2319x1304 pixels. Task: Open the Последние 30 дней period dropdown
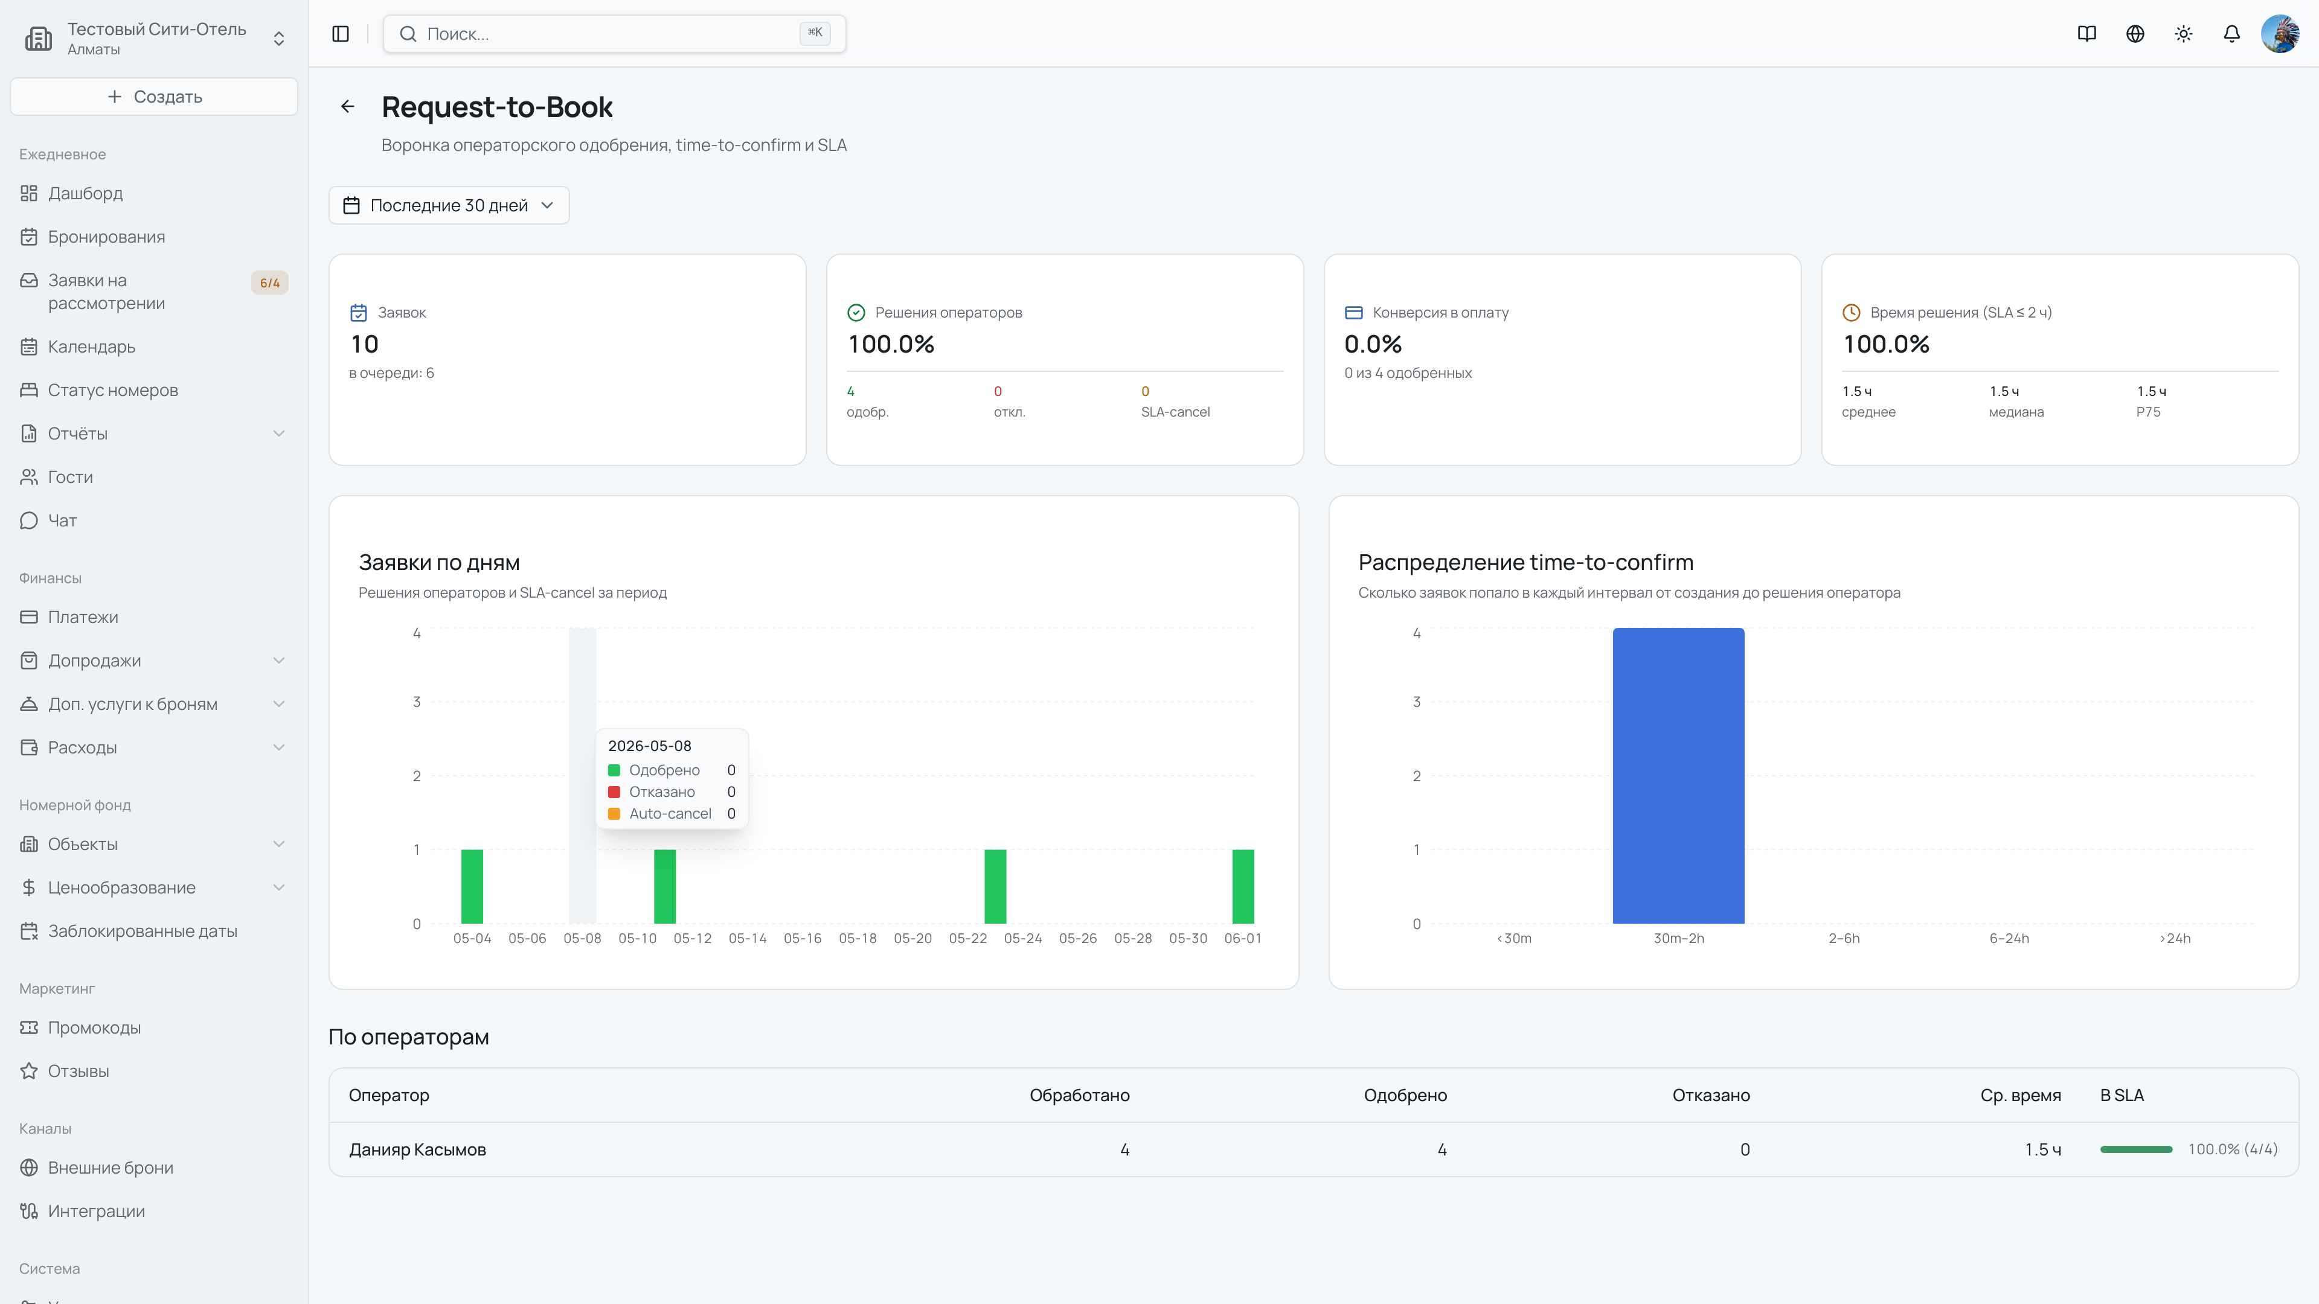(x=449, y=205)
